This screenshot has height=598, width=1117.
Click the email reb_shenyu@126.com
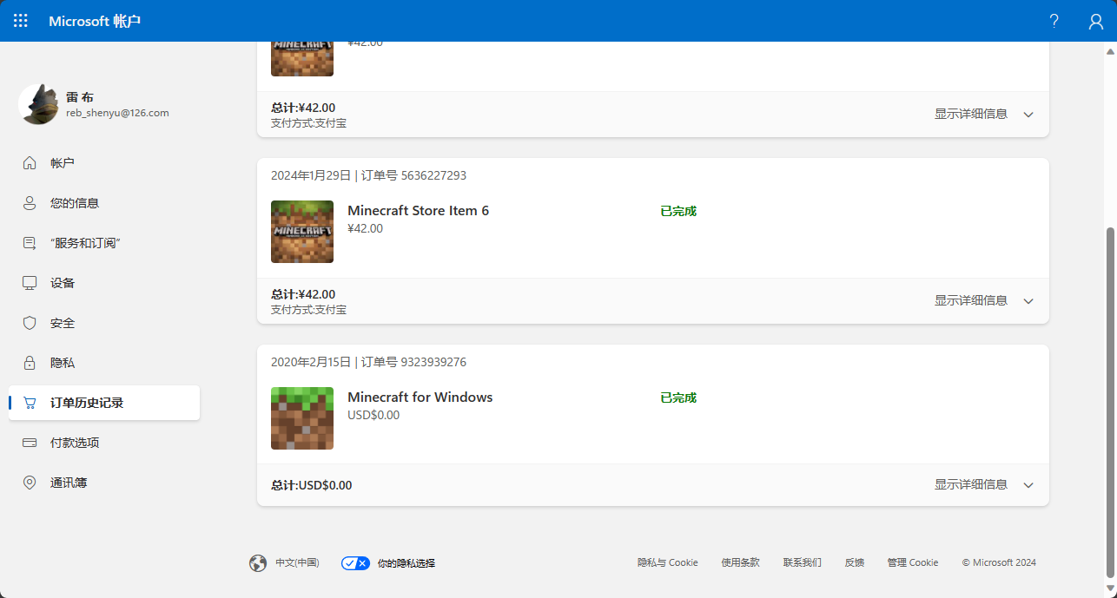pyautogui.click(x=117, y=113)
